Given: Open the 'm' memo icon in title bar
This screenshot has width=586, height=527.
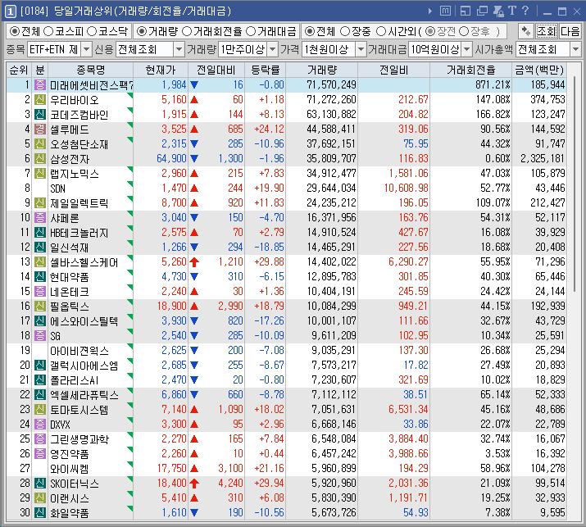Looking at the screenshot, I should [x=445, y=11].
